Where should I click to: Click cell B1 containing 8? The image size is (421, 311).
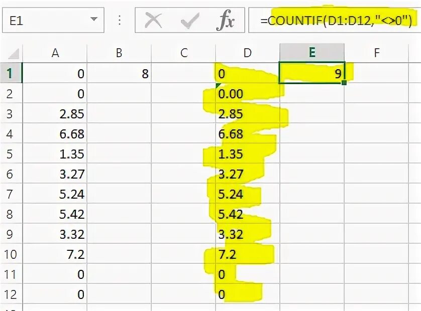pyautogui.click(x=119, y=73)
